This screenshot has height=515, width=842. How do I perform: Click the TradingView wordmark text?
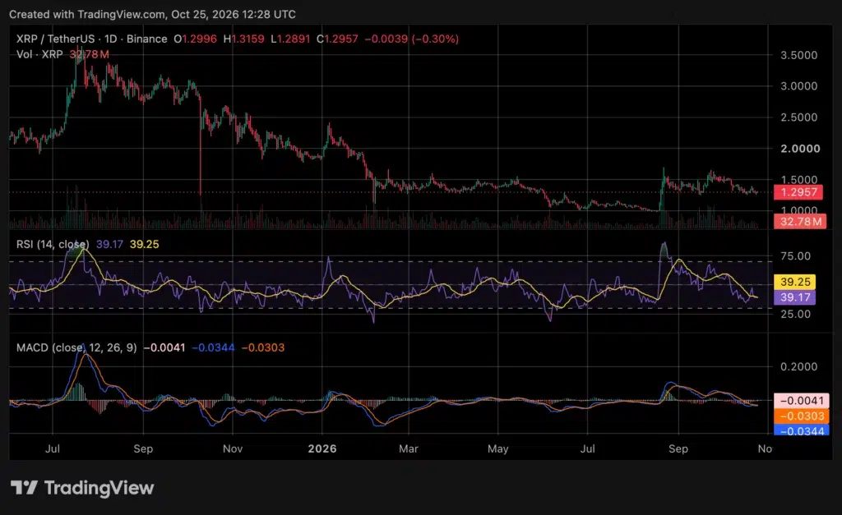99,488
